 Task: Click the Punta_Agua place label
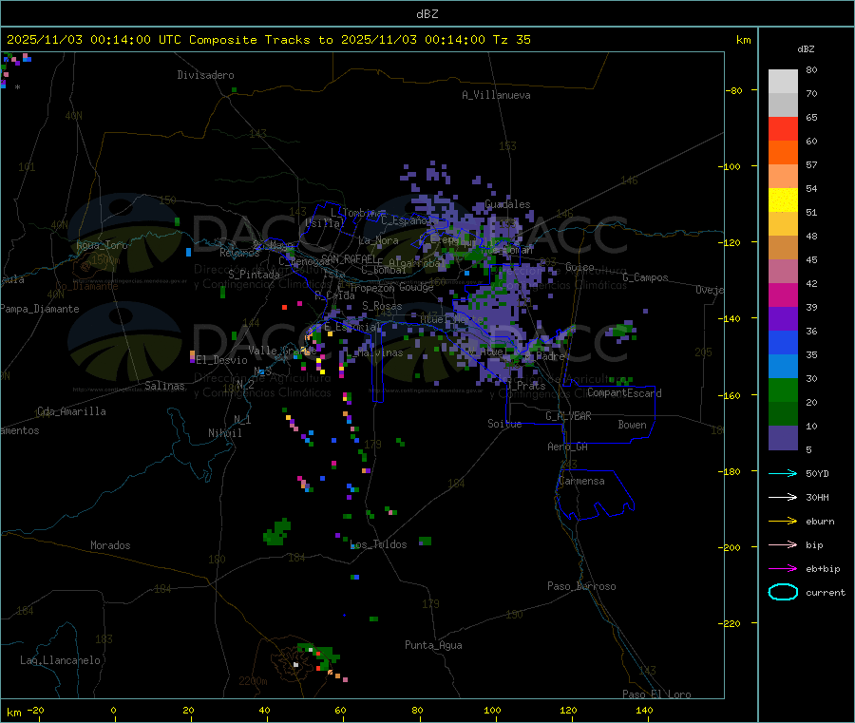pos(433,645)
